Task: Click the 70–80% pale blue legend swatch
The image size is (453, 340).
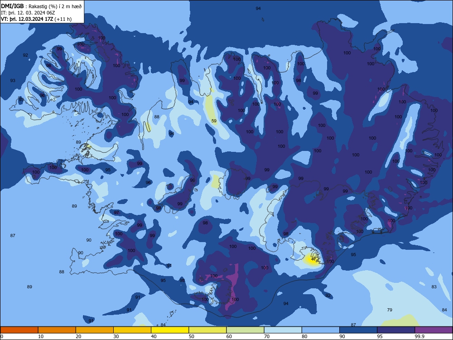Action: click(283, 330)
